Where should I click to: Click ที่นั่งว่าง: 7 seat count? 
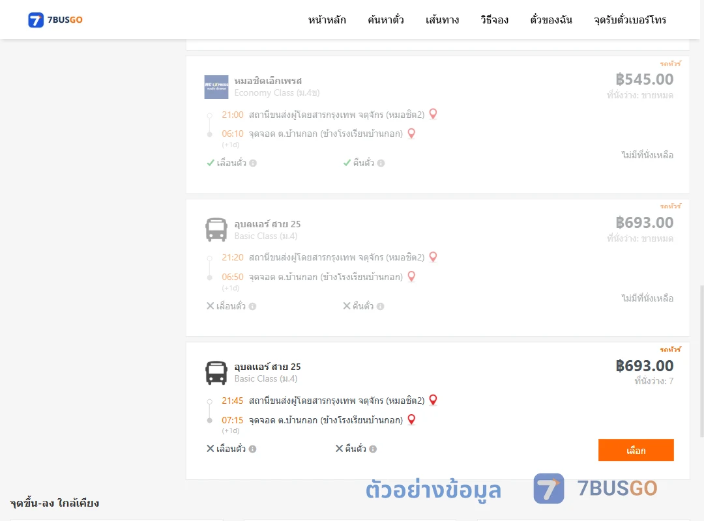654,381
